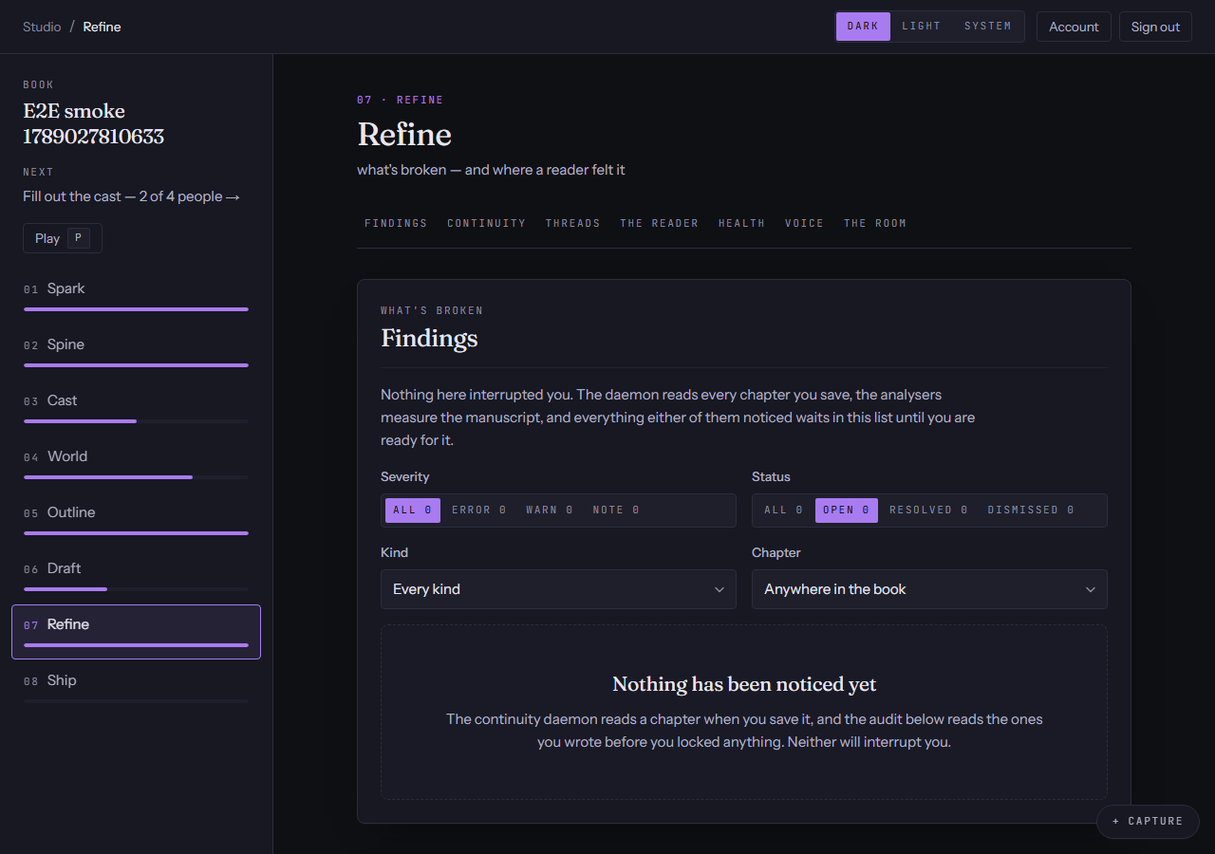Open the Chapter dropdown 'Anywhere in the book'
This screenshot has width=1215, height=854.
coord(929,589)
